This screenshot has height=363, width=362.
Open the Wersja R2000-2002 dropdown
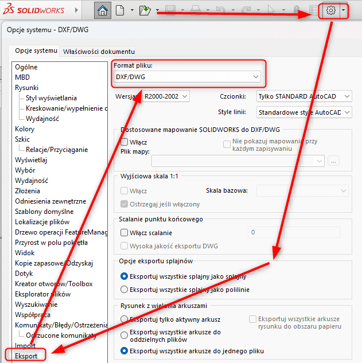coord(166,96)
